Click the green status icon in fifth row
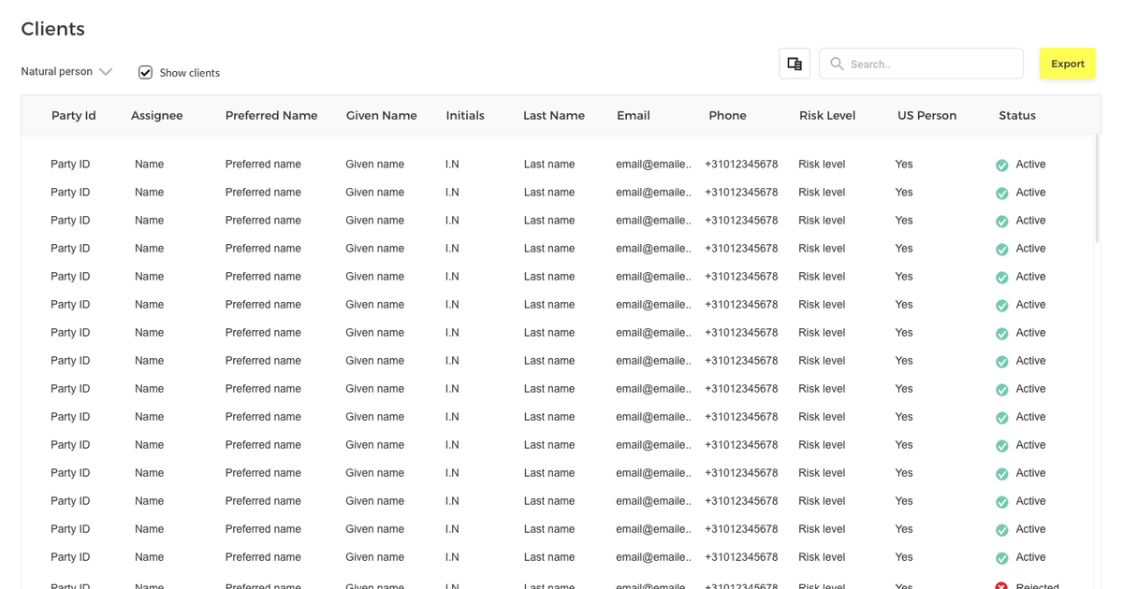The width and height of the screenshot is (1123, 589). (1001, 278)
